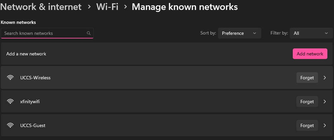Image resolution: width=334 pixels, height=140 pixels.
Task: Navigate to the Wi-Fi breadcrumb
Action: [107, 7]
